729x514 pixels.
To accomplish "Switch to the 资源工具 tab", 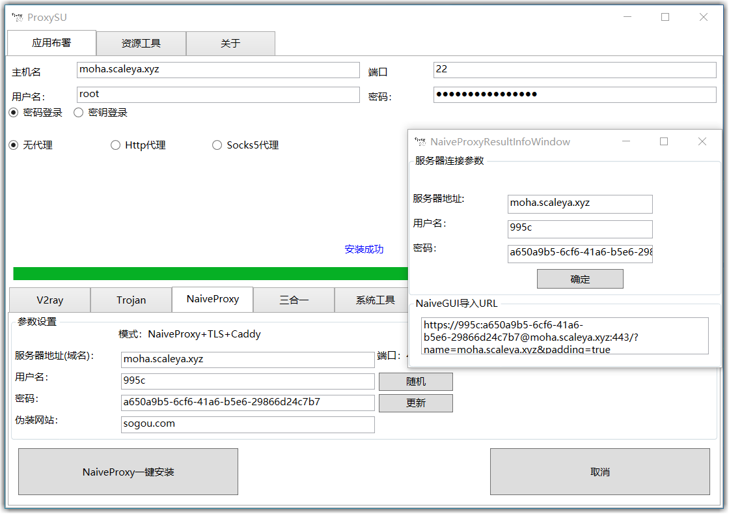I will (x=141, y=43).
